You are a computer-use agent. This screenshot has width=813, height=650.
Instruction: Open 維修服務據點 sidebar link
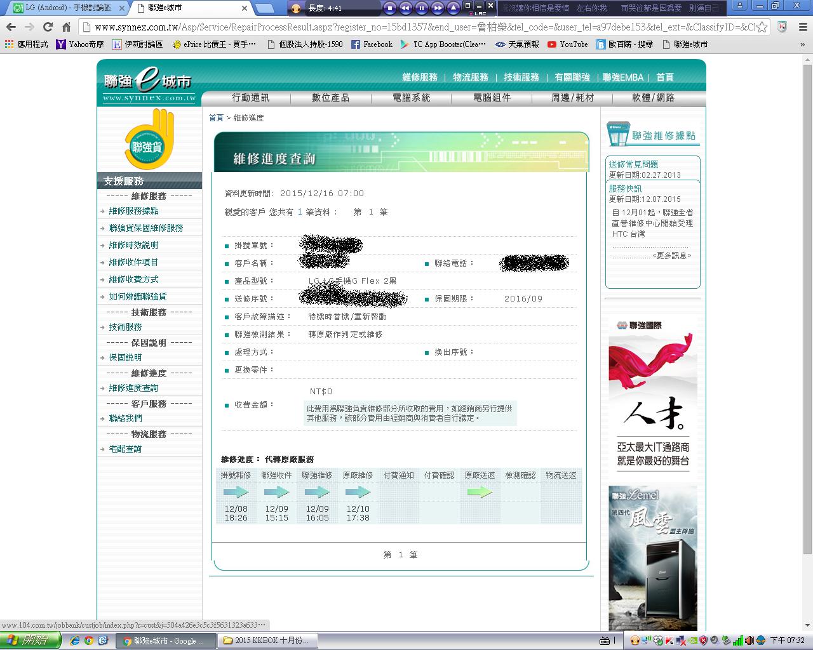(x=133, y=211)
